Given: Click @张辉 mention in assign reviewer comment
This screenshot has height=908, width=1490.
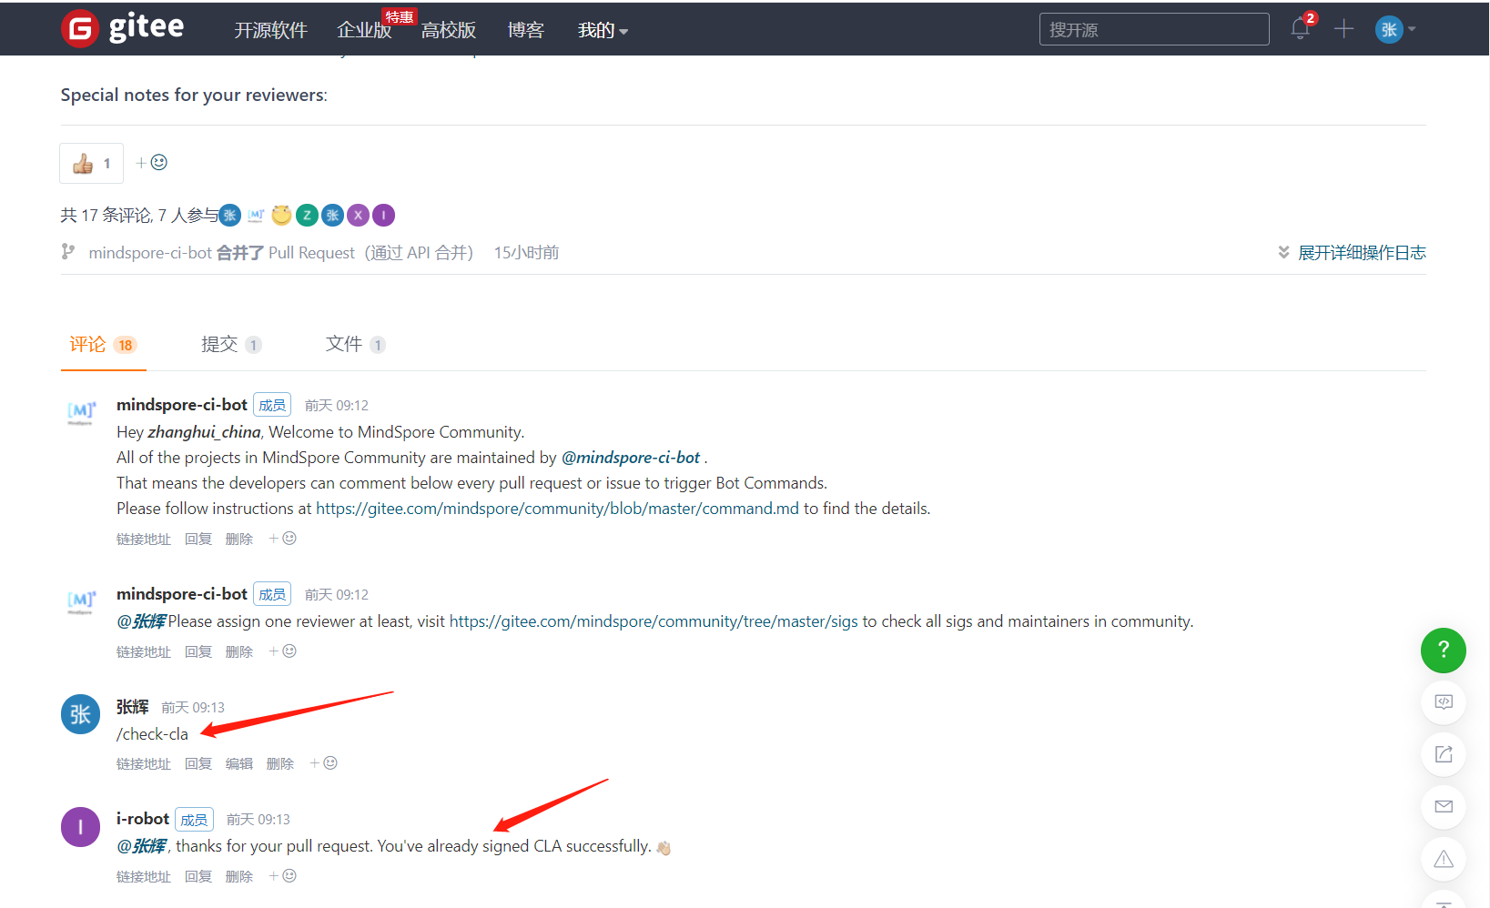Looking at the screenshot, I should 142,621.
